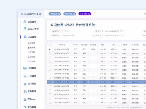Image resolution: width=146 pixels, height=109 pixels.
Task: Open 信息管理 submenu item
Action: (x=31, y=57)
